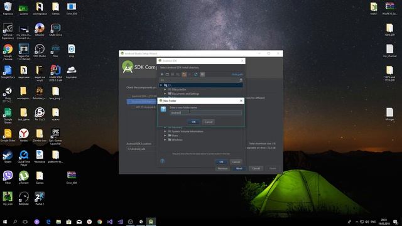This screenshot has height=226, width=402.
Task: Open Portal 2 desktop shortcut
Action: point(40,199)
